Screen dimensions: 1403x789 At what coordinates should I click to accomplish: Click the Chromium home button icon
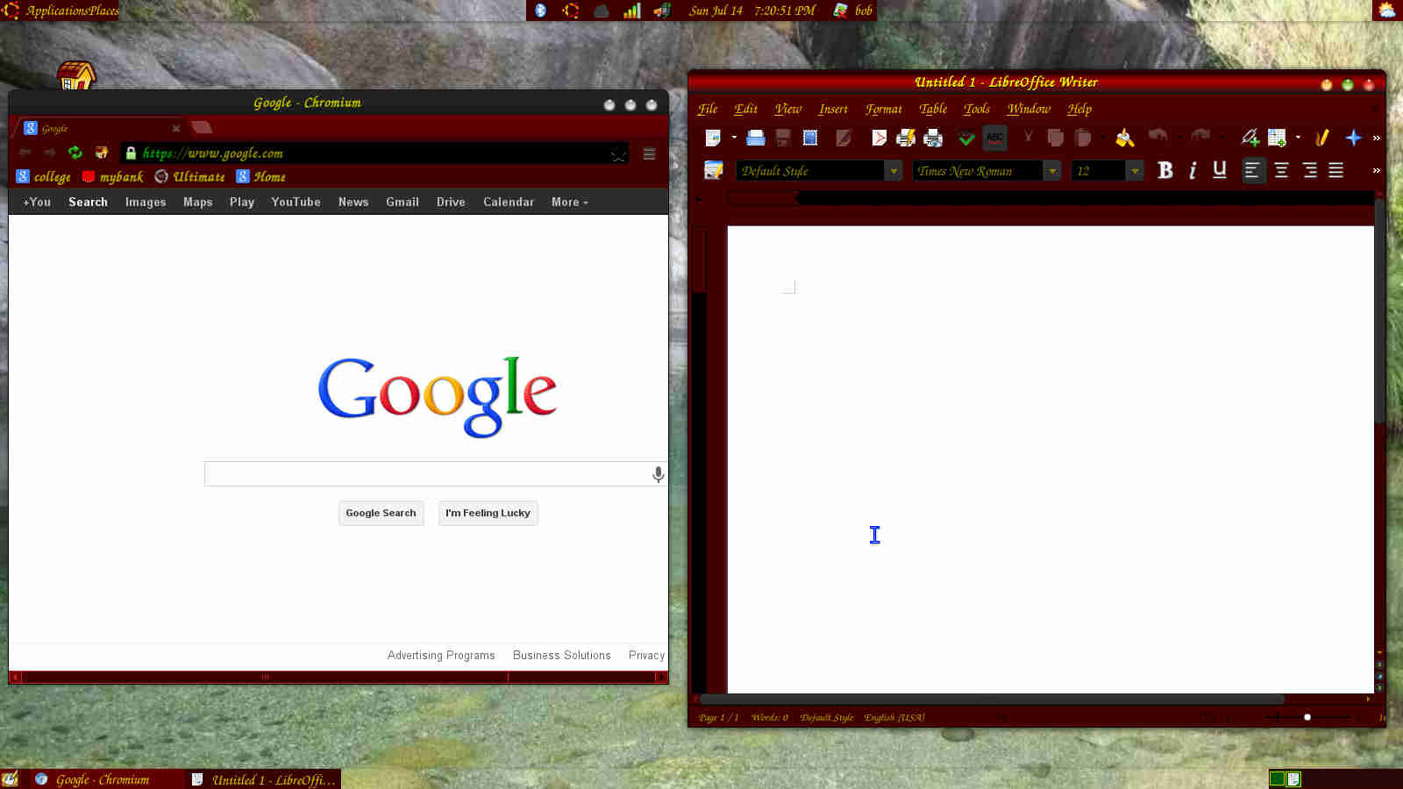pos(102,153)
